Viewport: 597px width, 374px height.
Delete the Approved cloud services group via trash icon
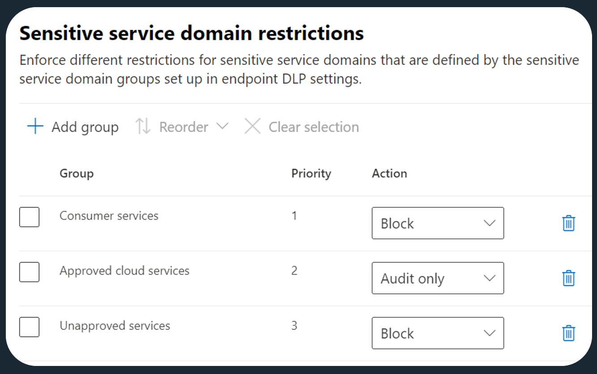tap(568, 278)
